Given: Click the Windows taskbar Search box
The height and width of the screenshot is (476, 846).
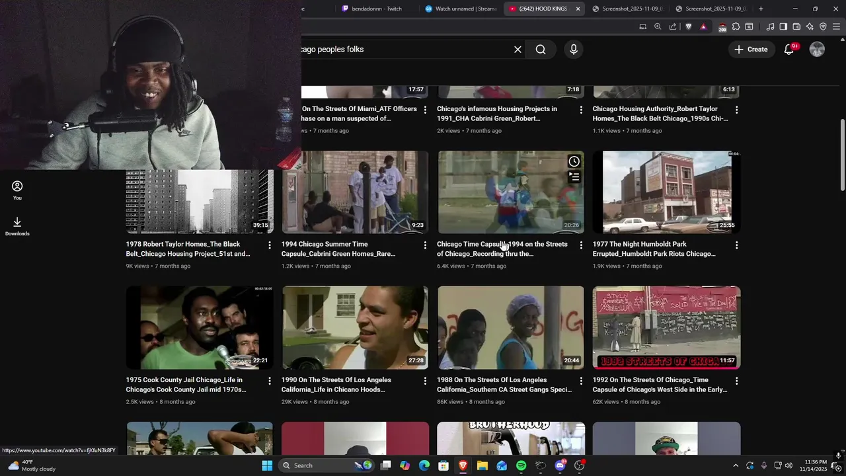Looking at the screenshot, I should 327,465.
